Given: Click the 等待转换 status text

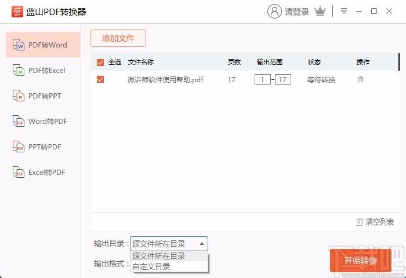Looking at the screenshot, I should pyautogui.click(x=321, y=80).
